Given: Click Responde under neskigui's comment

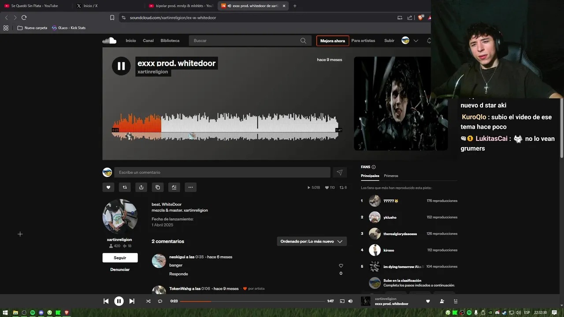Looking at the screenshot, I should pos(178,274).
